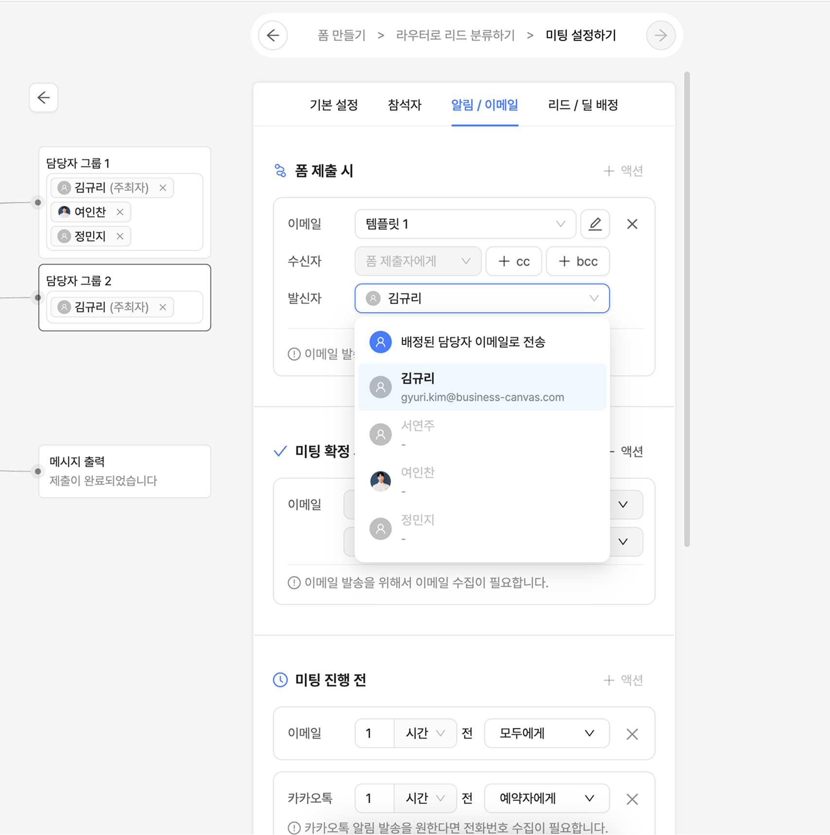Delete the 카카오톡 reminder row
This screenshot has height=835, width=830.
pyautogui.click(x=632, y=799)
